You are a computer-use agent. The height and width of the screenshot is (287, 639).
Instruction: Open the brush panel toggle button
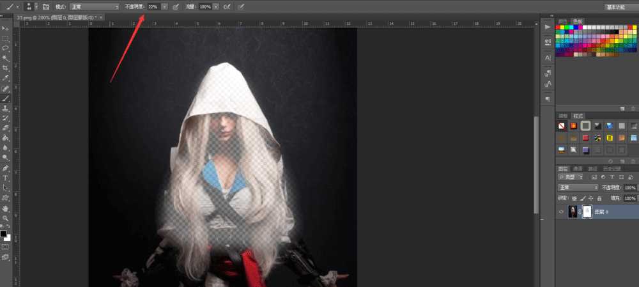click(x=46, y=6)
